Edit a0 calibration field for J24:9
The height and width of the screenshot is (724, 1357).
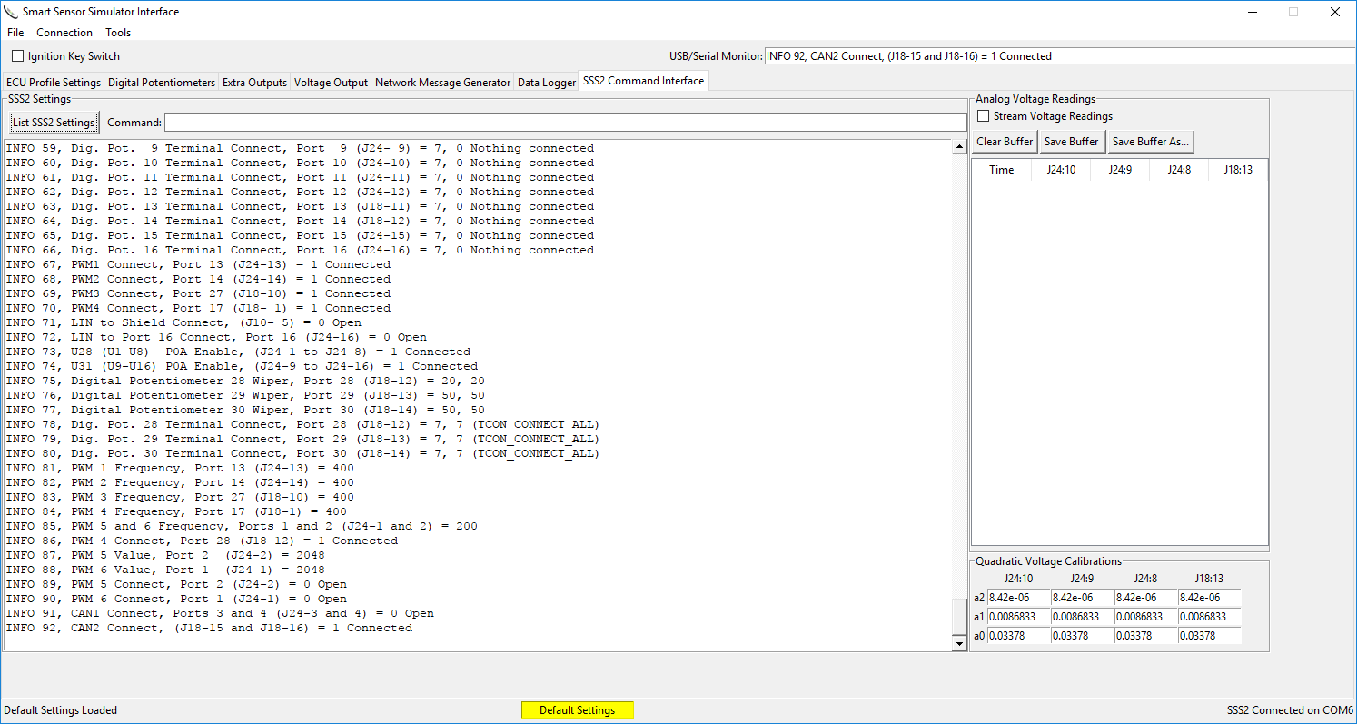(x=1082, y=636)
